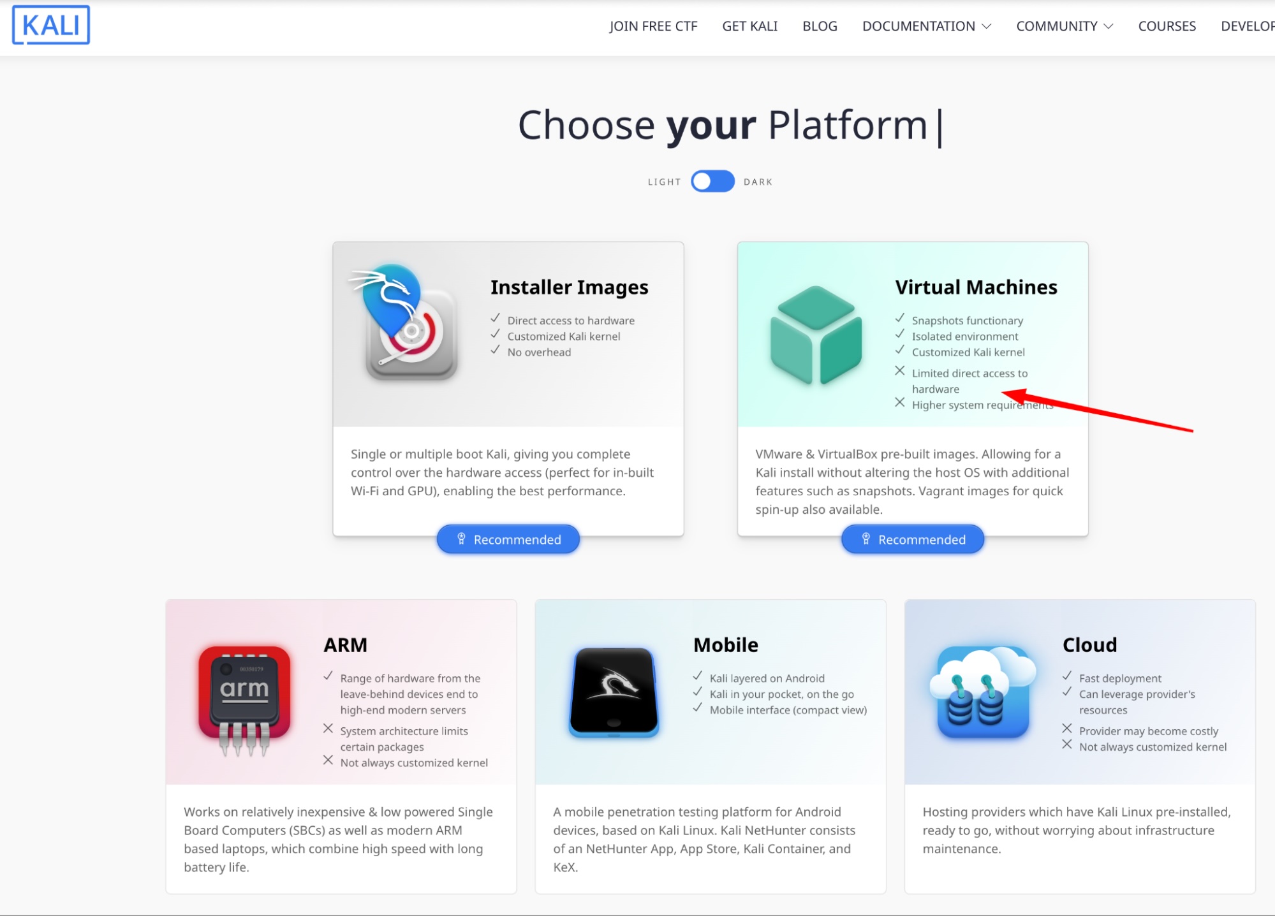Open the Get Kali menu item
Screen dimensions: 1275x916
749,26
